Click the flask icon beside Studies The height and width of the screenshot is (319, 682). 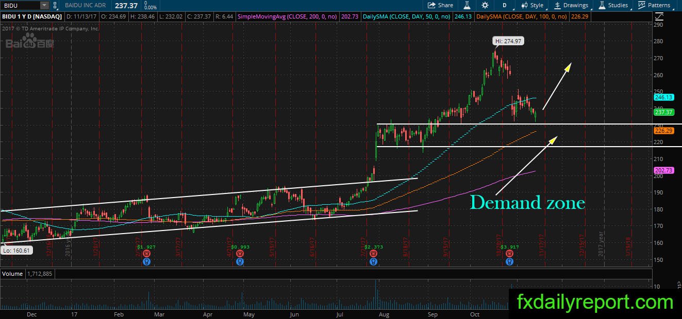[x=602, y=5]
